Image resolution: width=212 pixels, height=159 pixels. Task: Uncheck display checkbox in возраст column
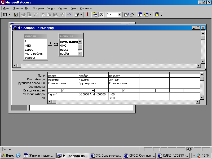click(x=123, y=90)
